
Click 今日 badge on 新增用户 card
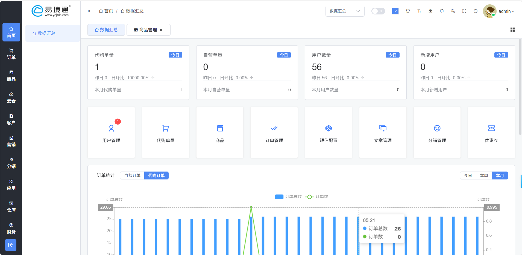(x=501, y=55)
